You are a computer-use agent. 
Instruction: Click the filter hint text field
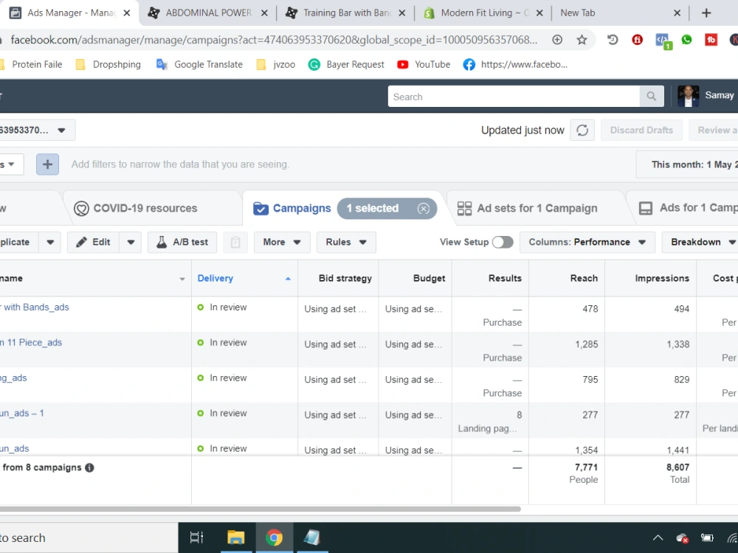(x=180, y=164)
